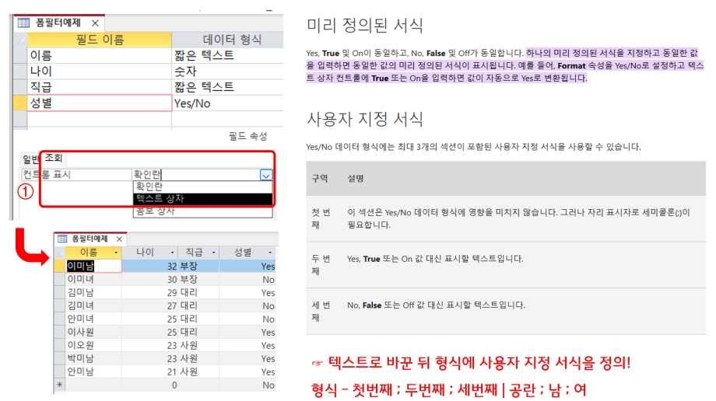Open the 컨트롤 표시 dropdown arrow

point(266,176)
